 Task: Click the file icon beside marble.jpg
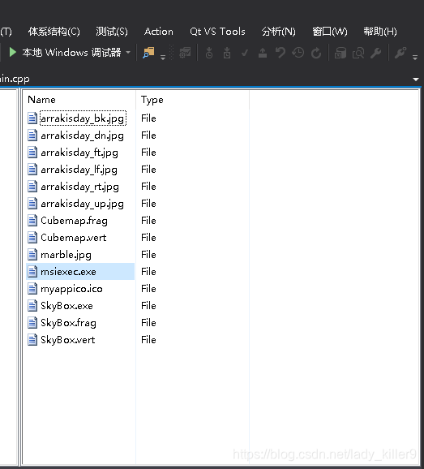click(32, 255)
